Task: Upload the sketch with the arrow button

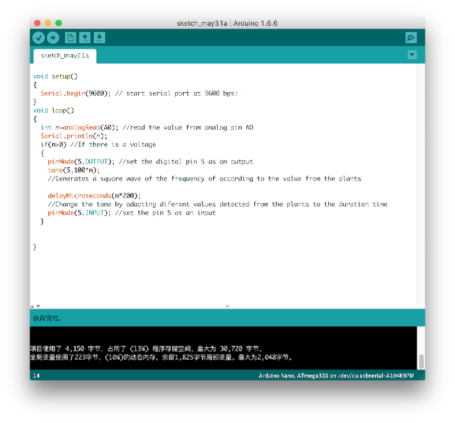Action: pyautogui.click(x=53, y=38)
